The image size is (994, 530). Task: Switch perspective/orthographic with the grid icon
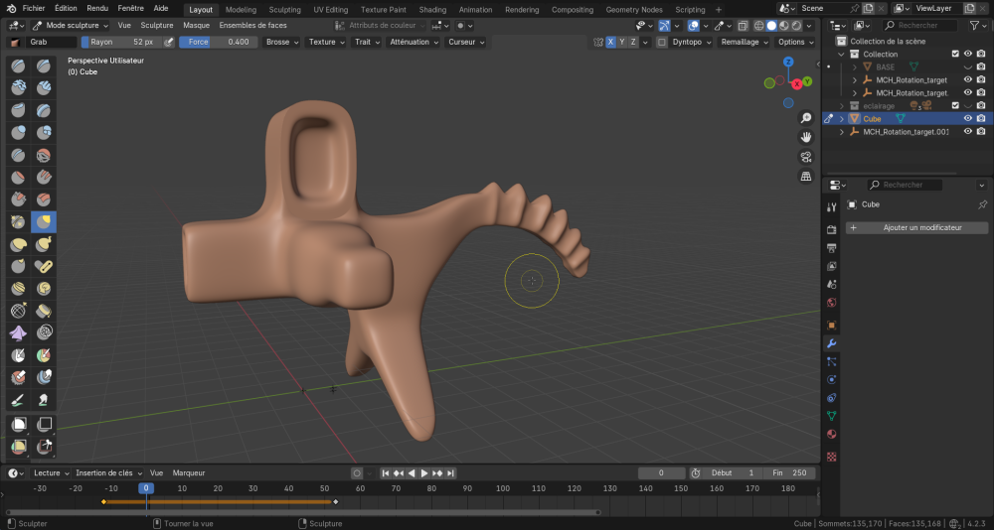point(806,177)
